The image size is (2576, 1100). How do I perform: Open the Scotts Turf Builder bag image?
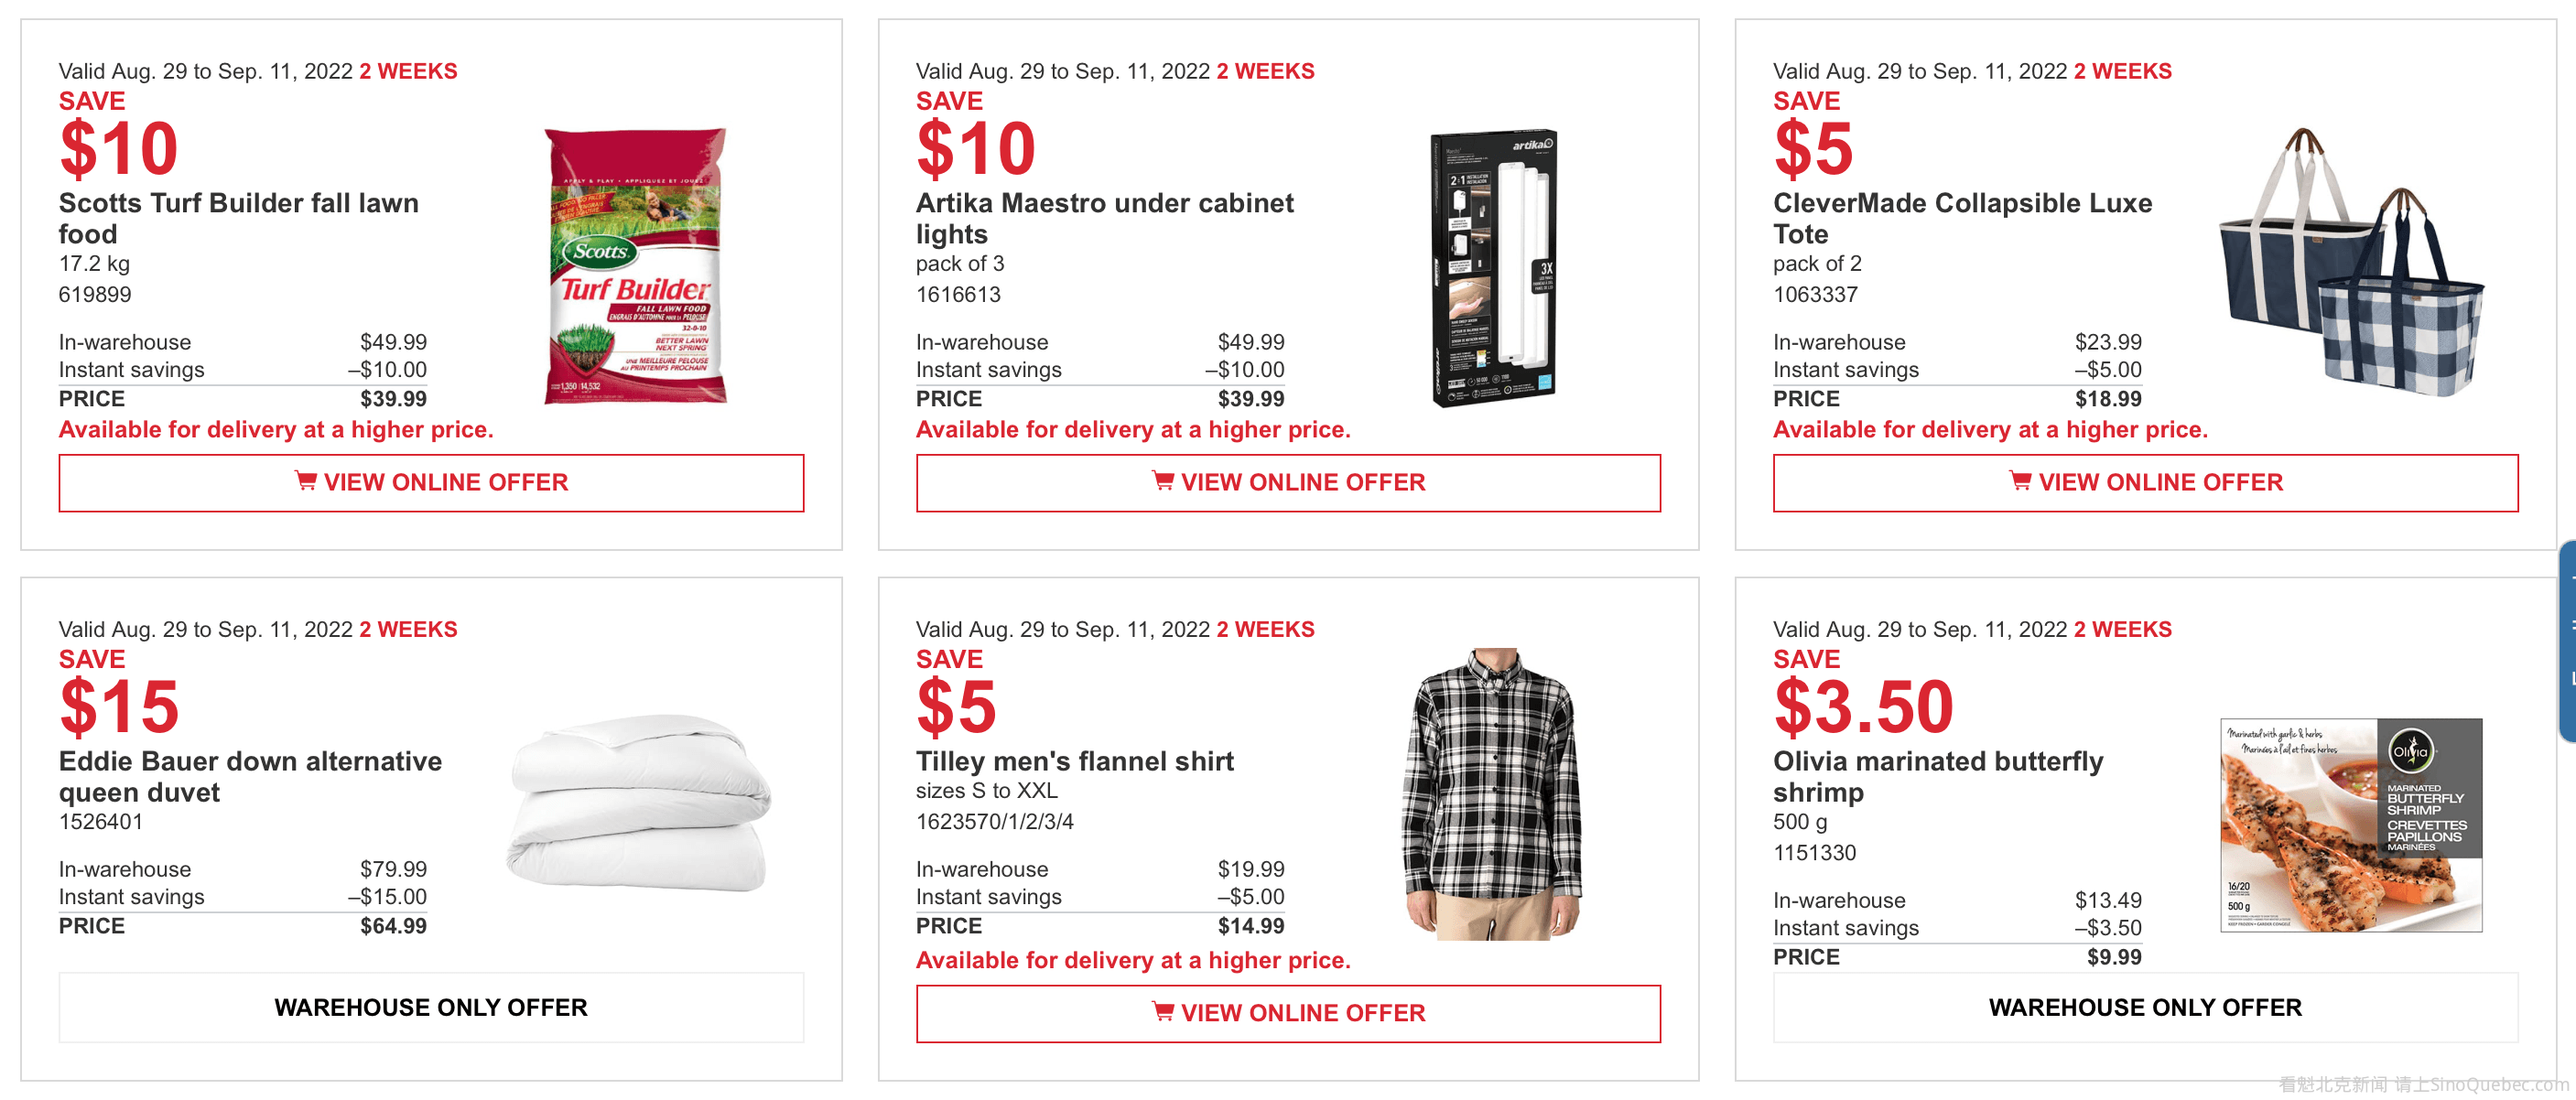point(636,266)
